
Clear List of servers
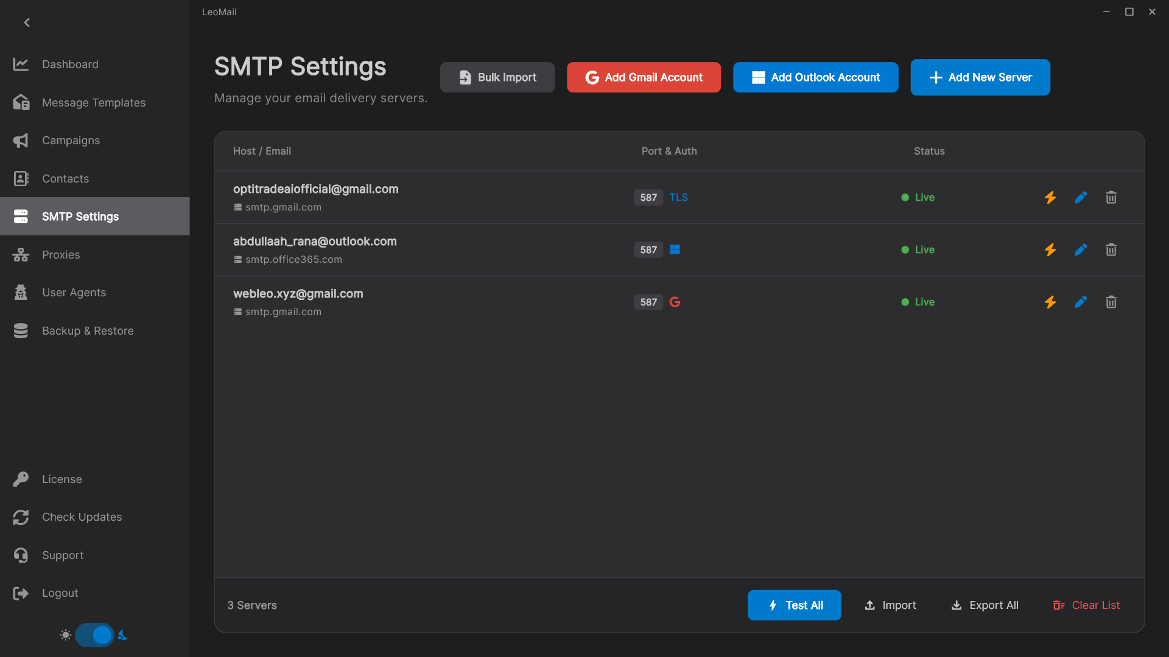(1086, 605)
